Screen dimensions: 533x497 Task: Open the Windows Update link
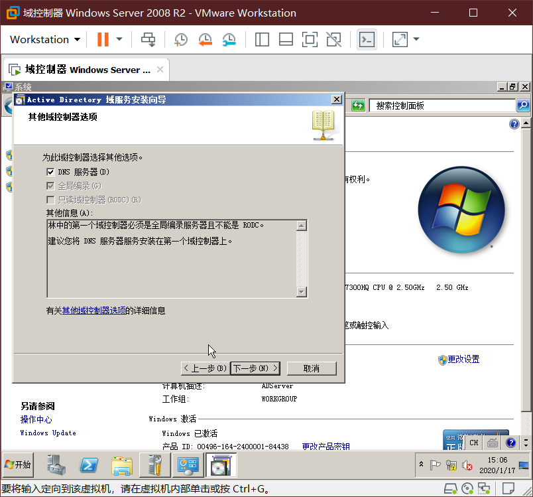48,433
